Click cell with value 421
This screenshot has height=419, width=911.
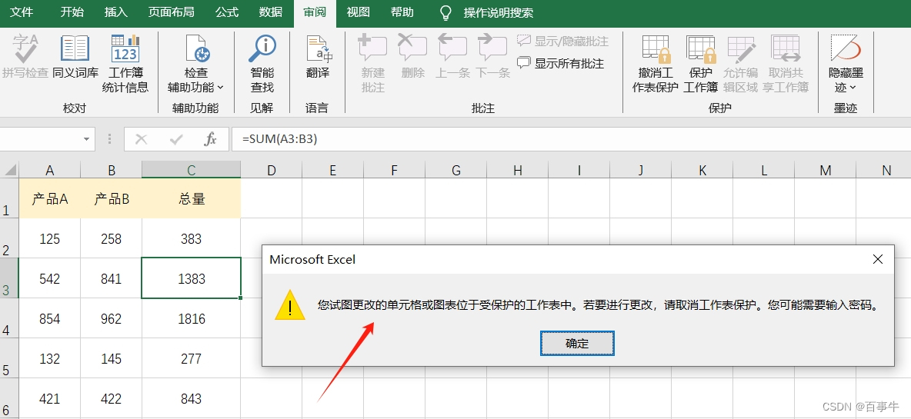(x=50, y=399)
